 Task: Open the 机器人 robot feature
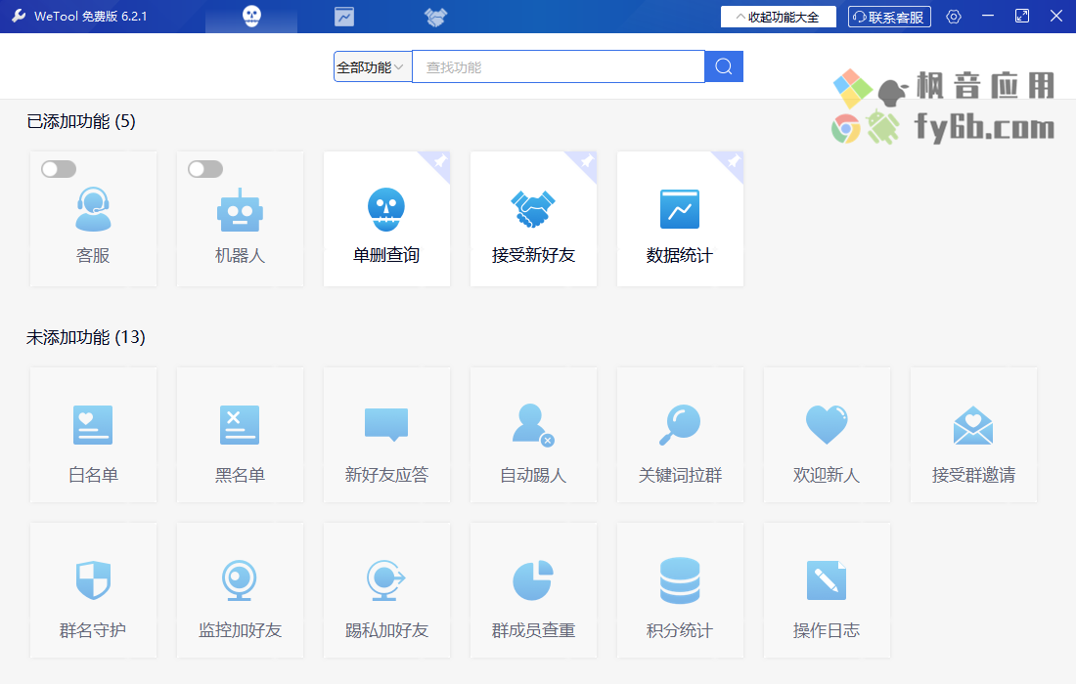click(x=241, y=219)
